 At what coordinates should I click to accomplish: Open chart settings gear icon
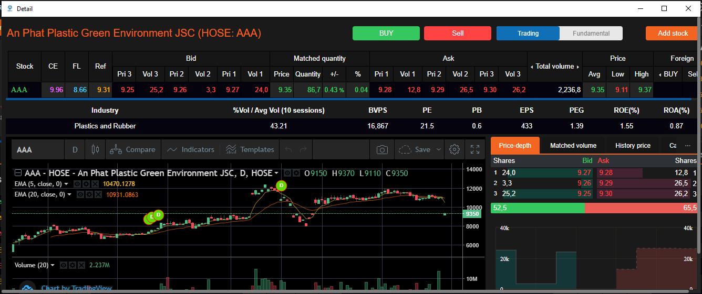point(455,149)
